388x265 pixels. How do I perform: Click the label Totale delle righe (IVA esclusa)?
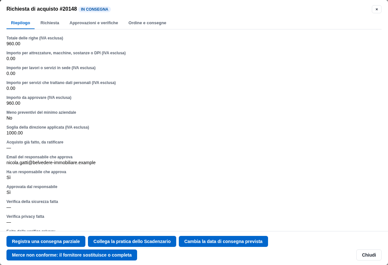tap(35, 38)
